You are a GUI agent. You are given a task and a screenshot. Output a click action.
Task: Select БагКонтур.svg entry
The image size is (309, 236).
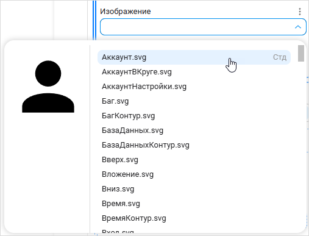coord(194,116)
